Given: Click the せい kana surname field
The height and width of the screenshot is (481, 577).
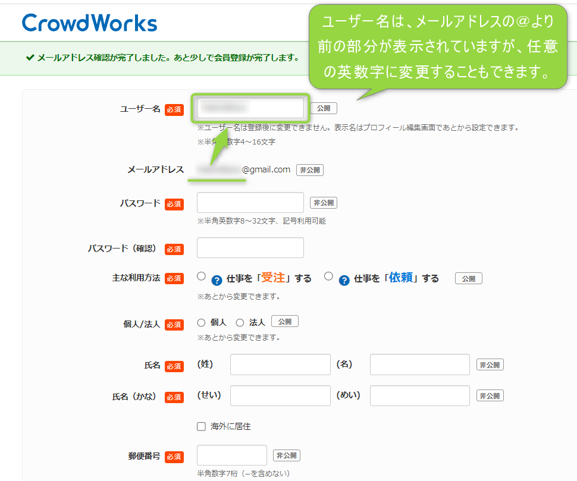Looking at the screenshot, I should click(x=280, y=395).
